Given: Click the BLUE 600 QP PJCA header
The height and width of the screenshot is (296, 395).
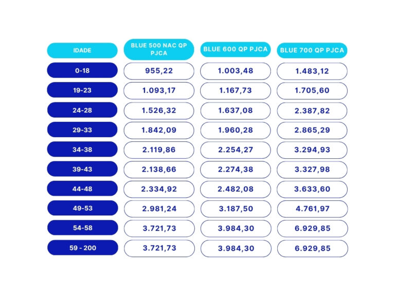Looking at the screenshot, I should click(236, 49).
